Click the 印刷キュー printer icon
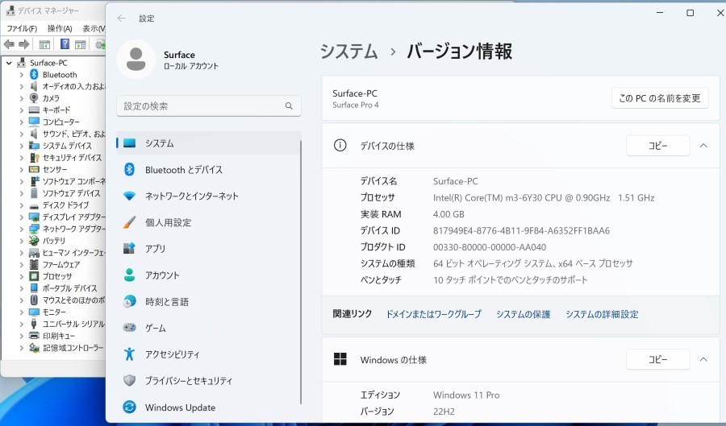The width and height of the screenshot is (726, 426). 34,336
